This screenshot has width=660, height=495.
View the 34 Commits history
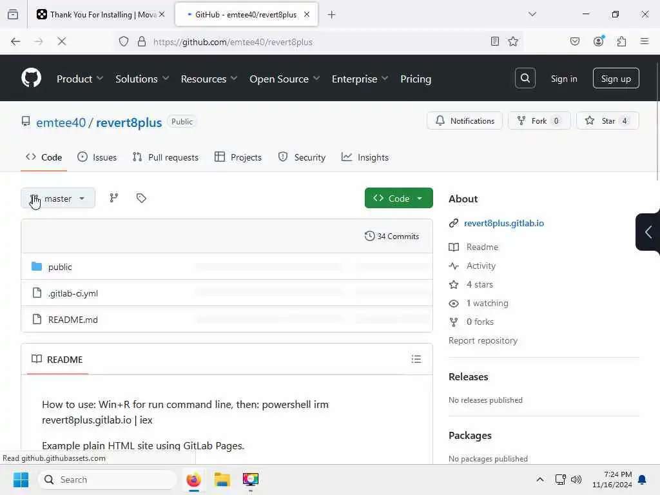(391, 236)
